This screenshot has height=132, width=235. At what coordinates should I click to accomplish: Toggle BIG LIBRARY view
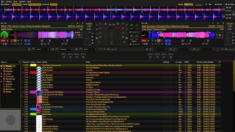click(5, 5)
